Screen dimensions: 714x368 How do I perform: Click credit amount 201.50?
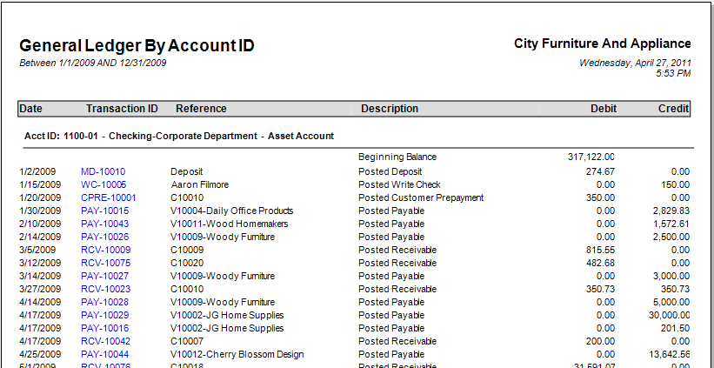[x=676, y=328]
